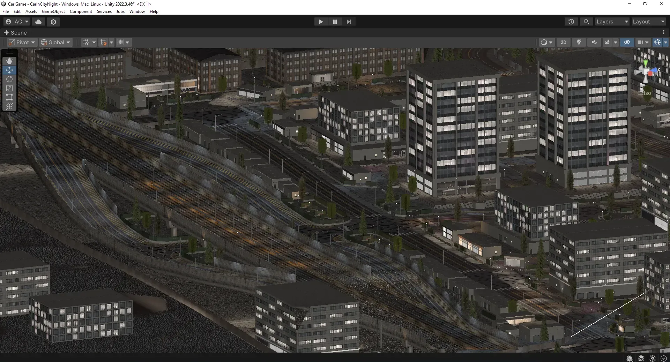Select the Rotate tool
The image size is (670, 362).
pyautogui.click(x=9, y=79)
